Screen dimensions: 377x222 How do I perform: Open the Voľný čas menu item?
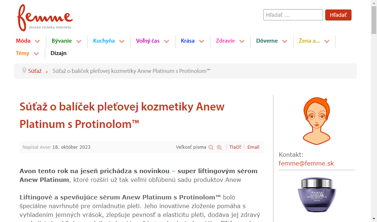coord(148,41)
